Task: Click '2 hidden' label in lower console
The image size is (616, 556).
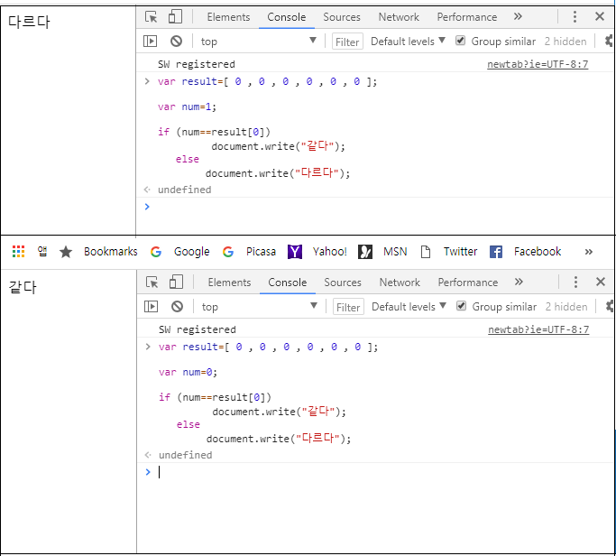Action: coord(565,307)
